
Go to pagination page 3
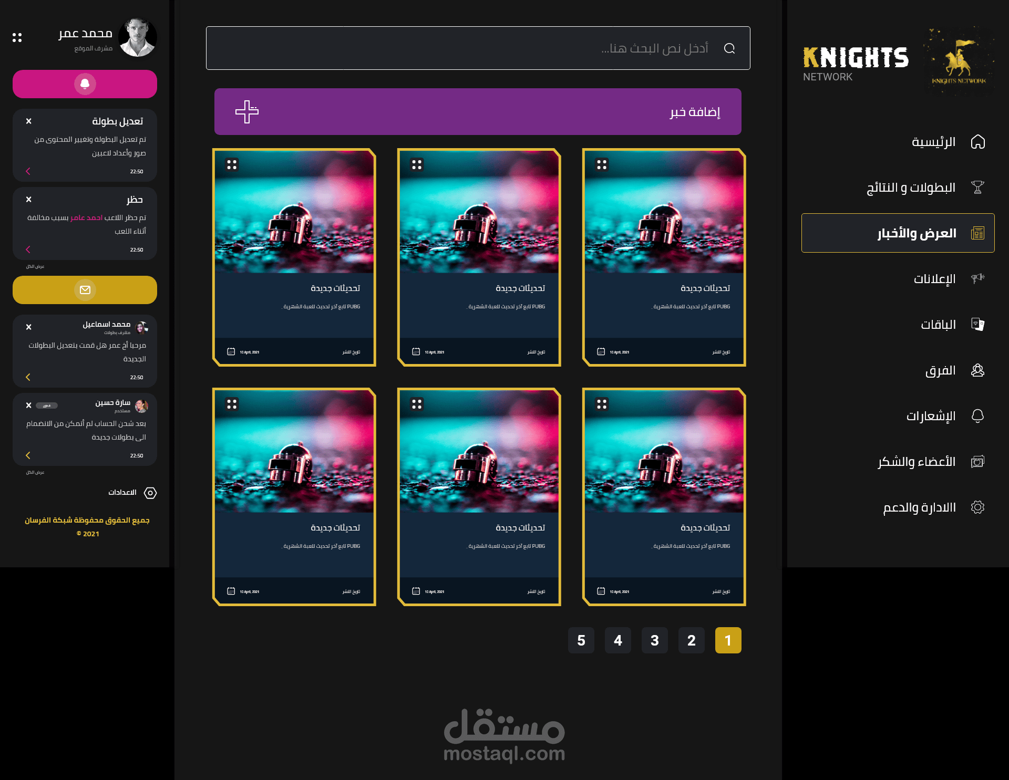(654, 640)
